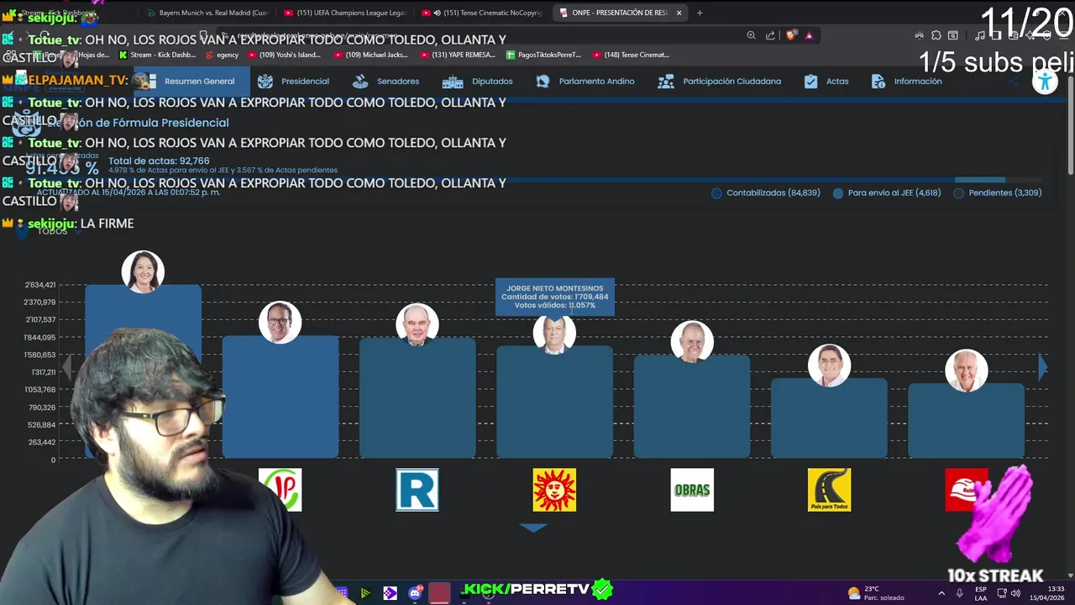Click the Parlamento Andino icon
The image size is (1075, 605).
(543, 82)
